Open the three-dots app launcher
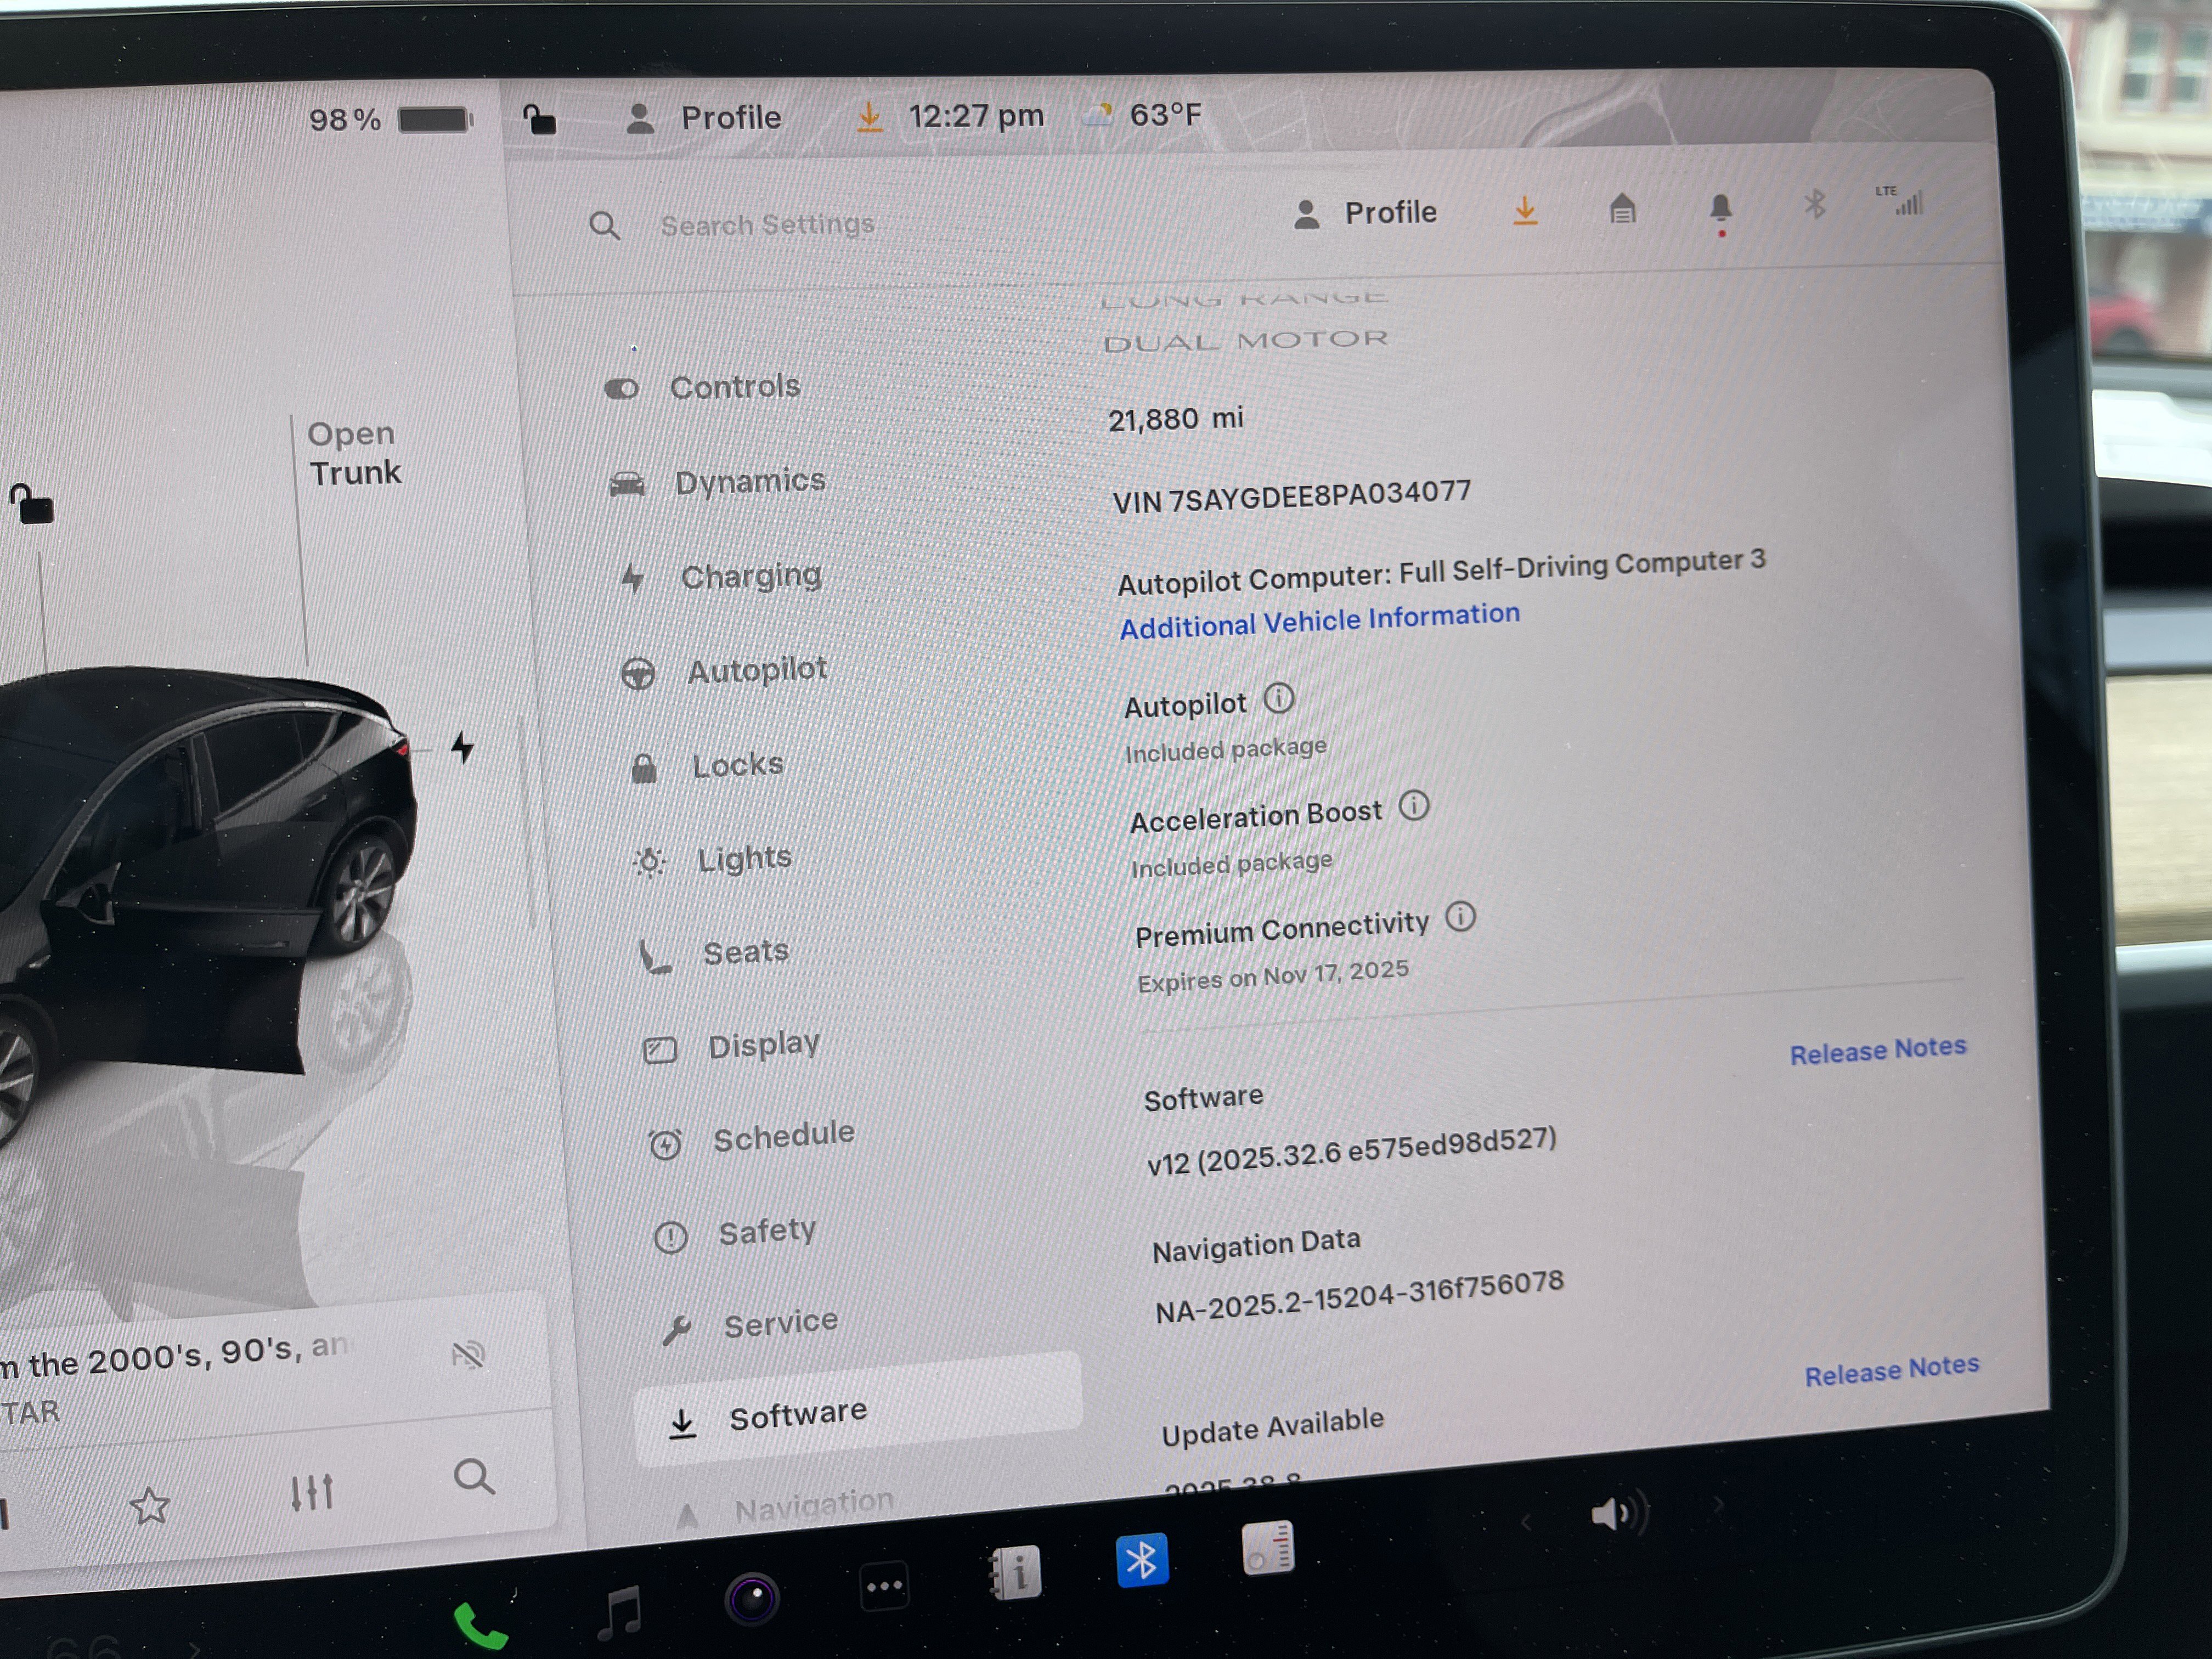 [884, 1586]
